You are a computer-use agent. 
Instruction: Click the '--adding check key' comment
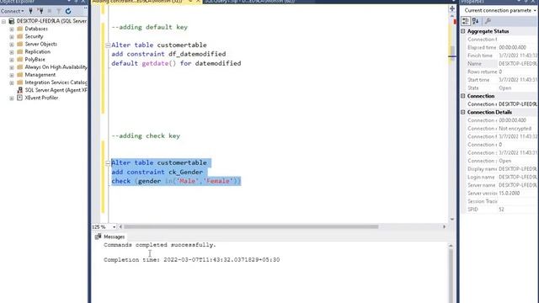pos(146,136)
